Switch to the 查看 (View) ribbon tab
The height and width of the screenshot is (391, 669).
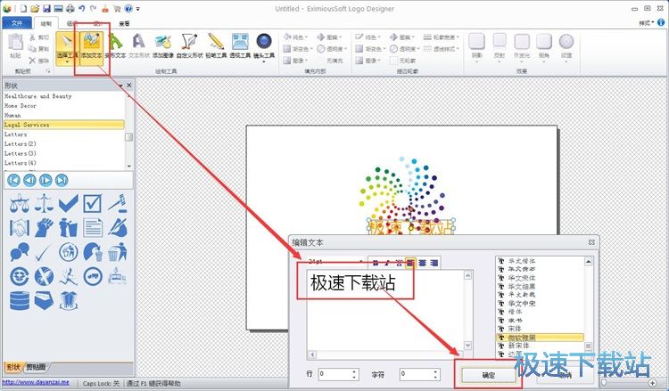(124, 23)
